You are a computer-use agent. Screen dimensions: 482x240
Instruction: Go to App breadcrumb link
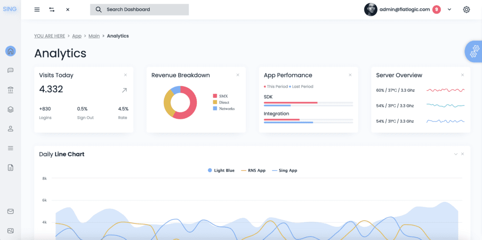tap(77, 36)
